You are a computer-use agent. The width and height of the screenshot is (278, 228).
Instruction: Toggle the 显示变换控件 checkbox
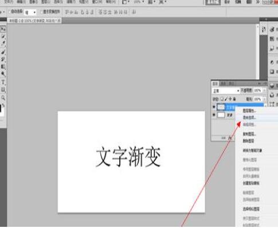point(41,12)
